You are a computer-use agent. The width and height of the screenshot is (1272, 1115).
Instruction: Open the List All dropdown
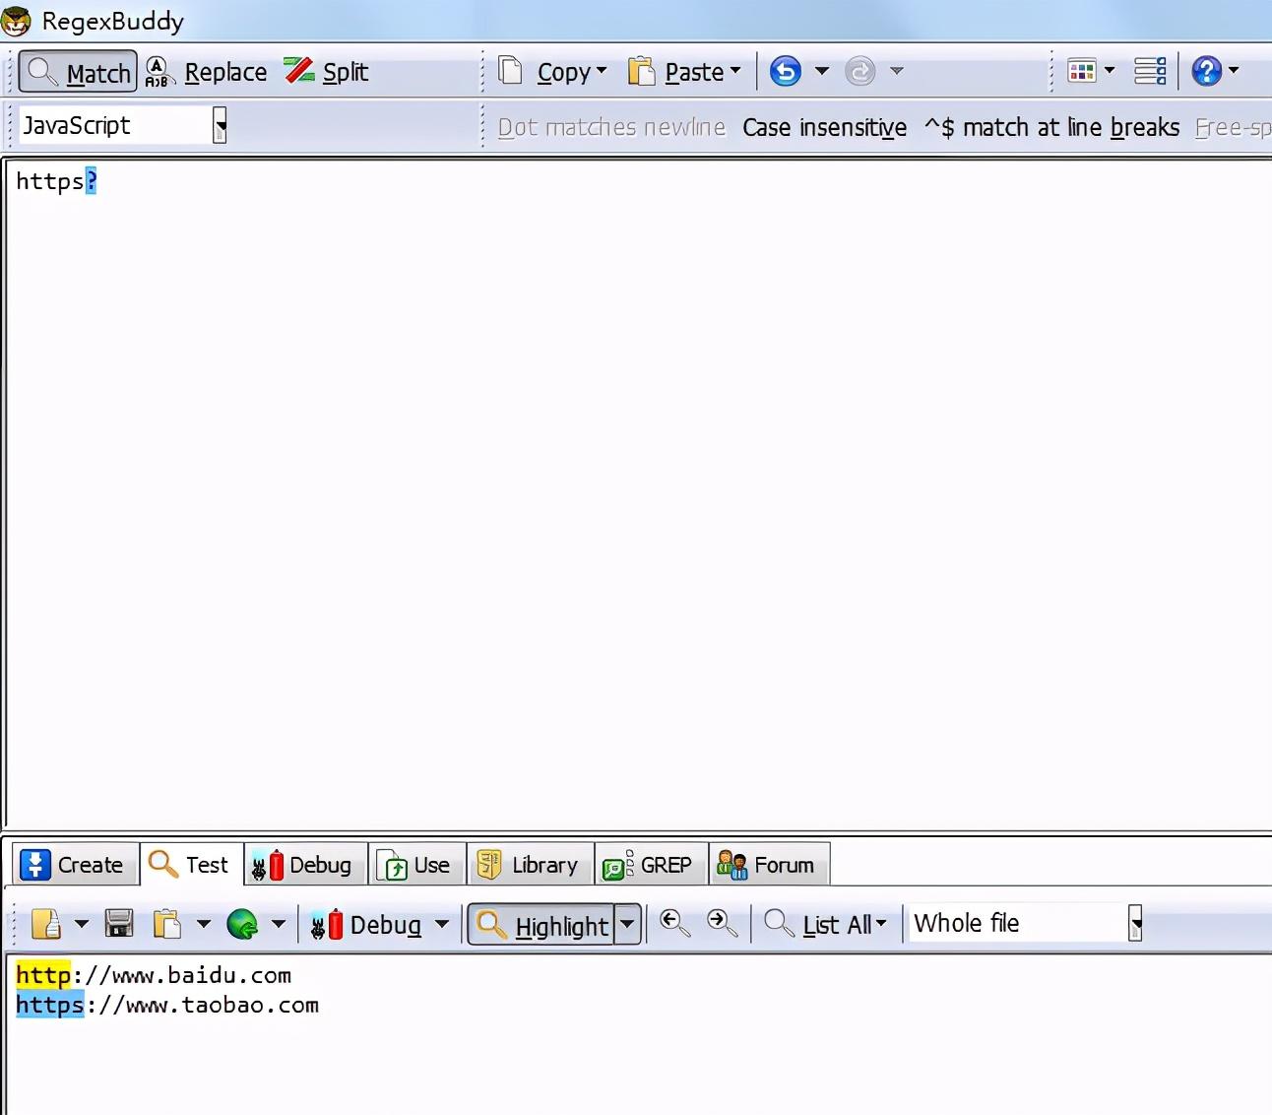826,924
